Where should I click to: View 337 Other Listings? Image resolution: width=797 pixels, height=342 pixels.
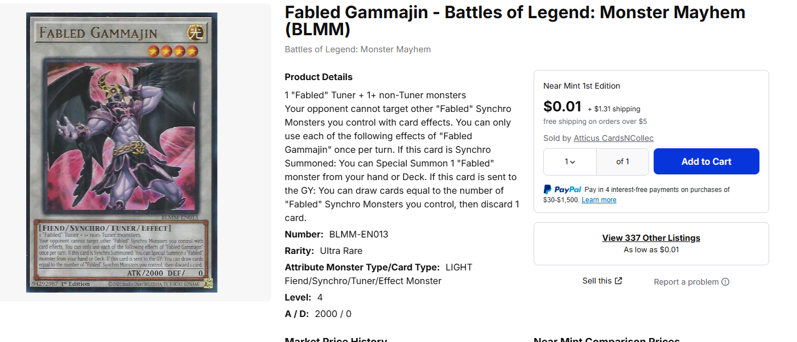coord(651,238)
